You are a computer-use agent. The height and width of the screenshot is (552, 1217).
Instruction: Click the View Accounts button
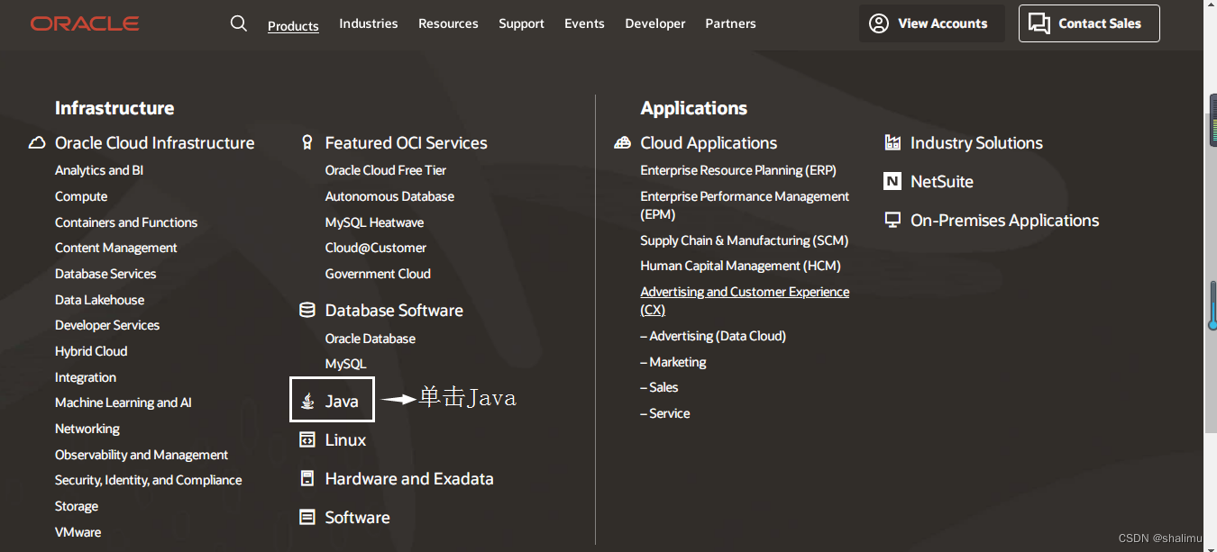pos(931,23)
